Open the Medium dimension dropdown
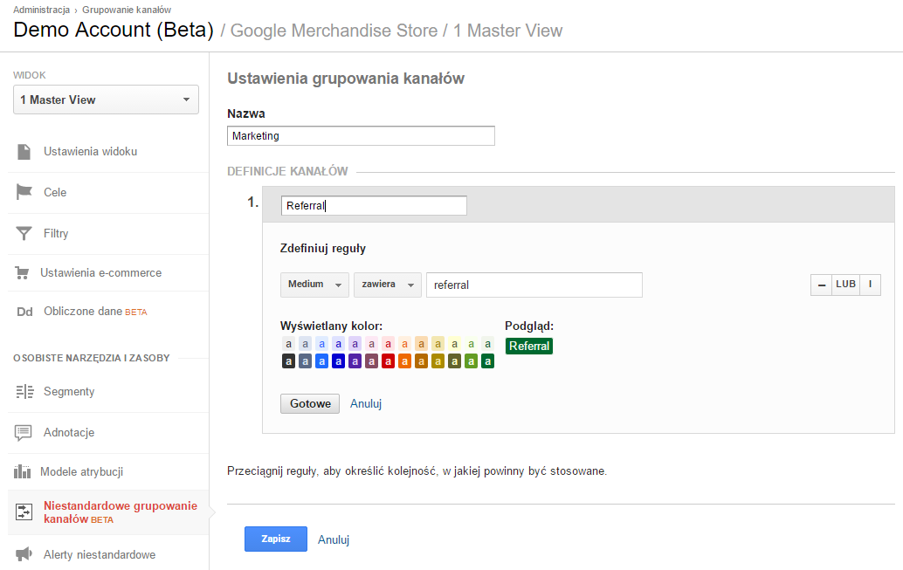 pyautogui.click(x=314, y=285)
